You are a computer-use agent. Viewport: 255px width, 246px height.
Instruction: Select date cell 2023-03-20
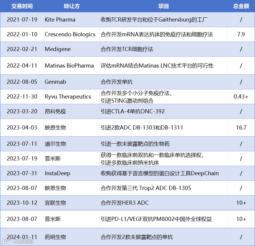(22, 111)
